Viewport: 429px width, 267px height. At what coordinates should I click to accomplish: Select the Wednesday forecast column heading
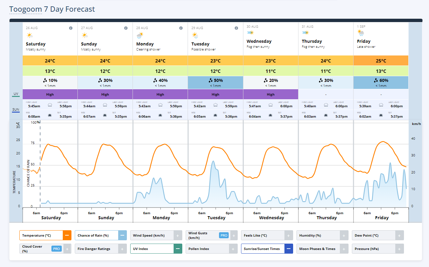(x=259, y=41)
